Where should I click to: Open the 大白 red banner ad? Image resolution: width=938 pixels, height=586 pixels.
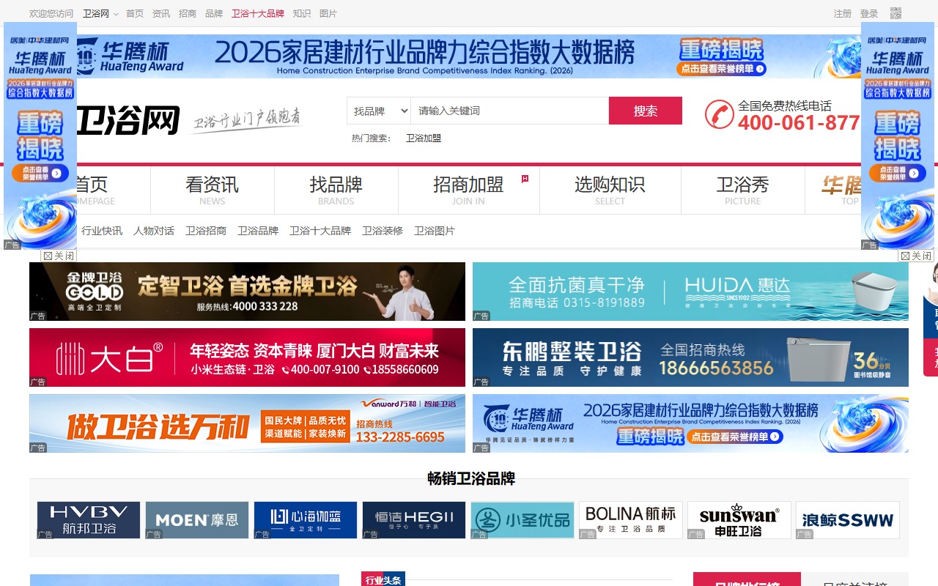(247, 357)
